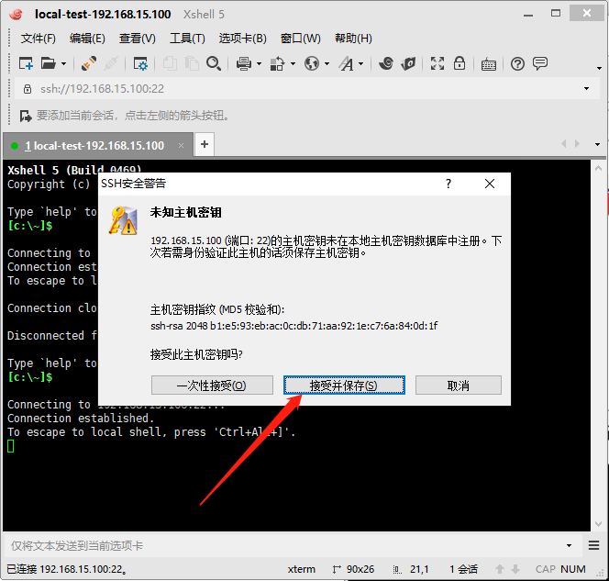Toggle the full screen icon
The height and width of the screenshot is (581, 609).
(437, 63)
